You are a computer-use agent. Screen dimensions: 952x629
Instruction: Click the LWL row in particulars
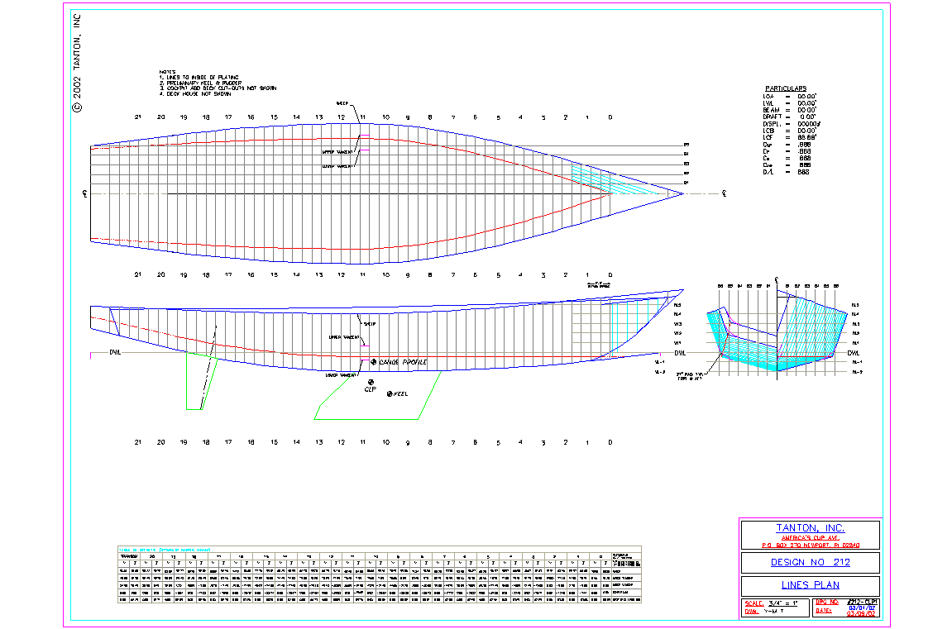(x=790, y=103)
